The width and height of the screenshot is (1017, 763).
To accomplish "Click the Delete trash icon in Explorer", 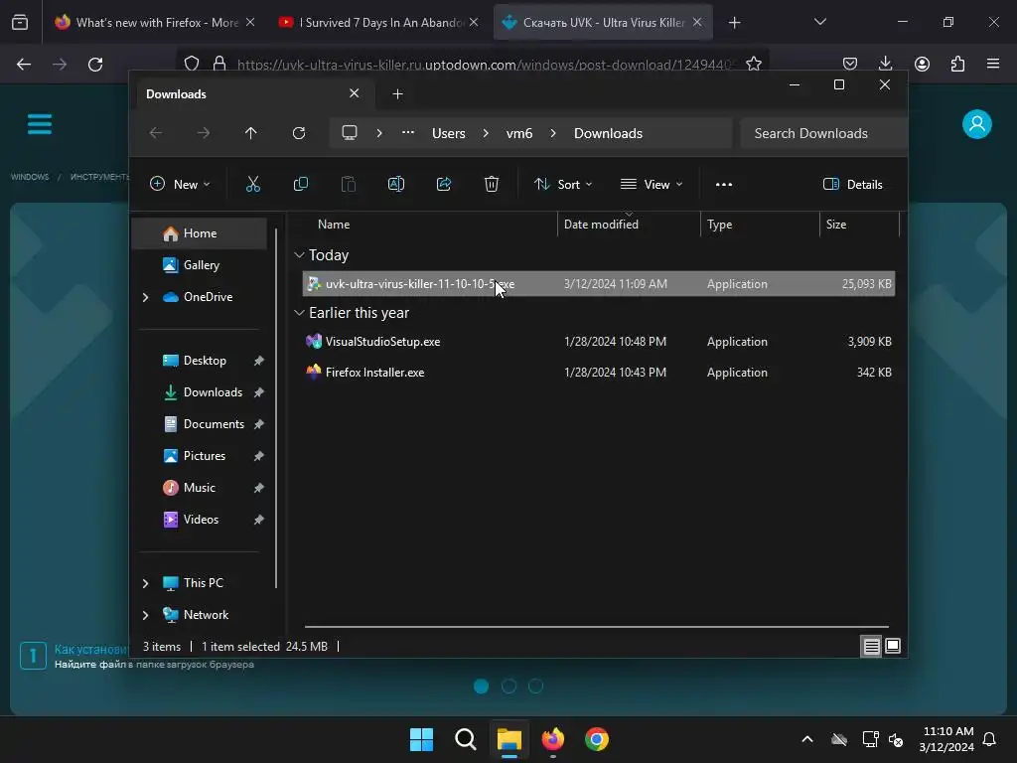I will click(492, 184).
